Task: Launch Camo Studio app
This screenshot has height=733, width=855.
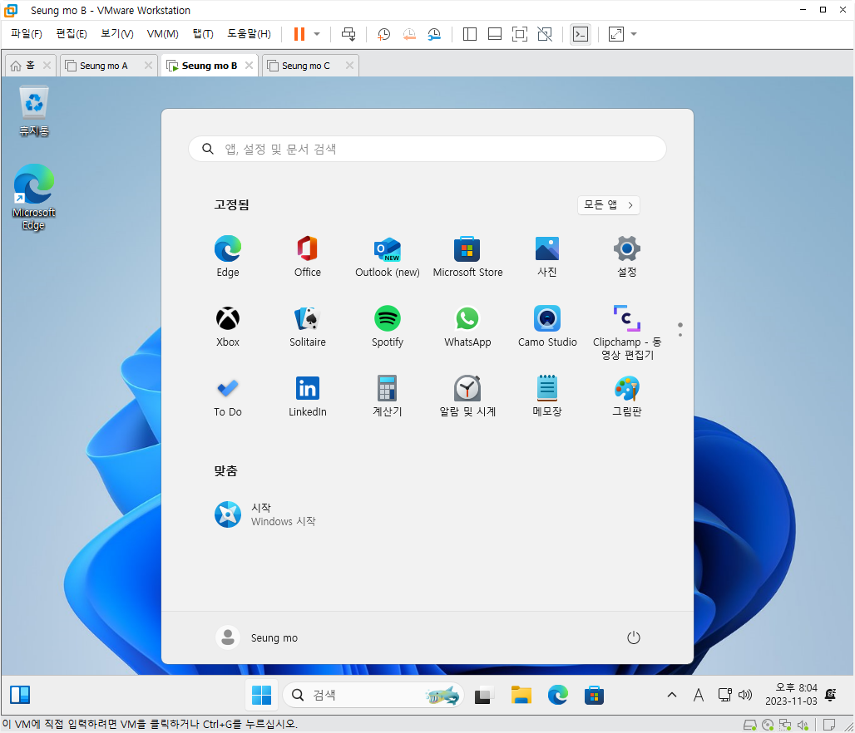Action: (x=547, y=326)
